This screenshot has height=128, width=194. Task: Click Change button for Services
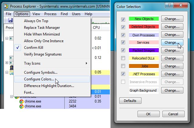click(172, 42)
